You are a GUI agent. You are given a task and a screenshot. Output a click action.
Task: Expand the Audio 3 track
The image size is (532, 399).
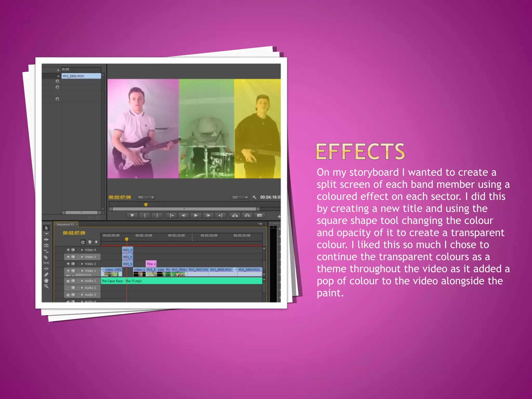[x=82, y=295]
